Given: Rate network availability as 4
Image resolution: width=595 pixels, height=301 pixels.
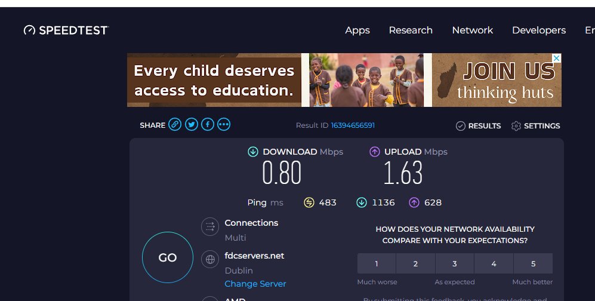Looking at the screenshot, I should (494, 263).
